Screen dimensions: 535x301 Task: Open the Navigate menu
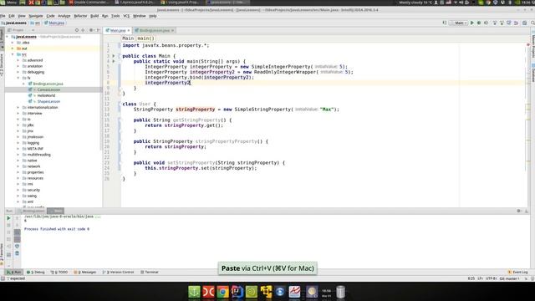click(x=36, y=16)
